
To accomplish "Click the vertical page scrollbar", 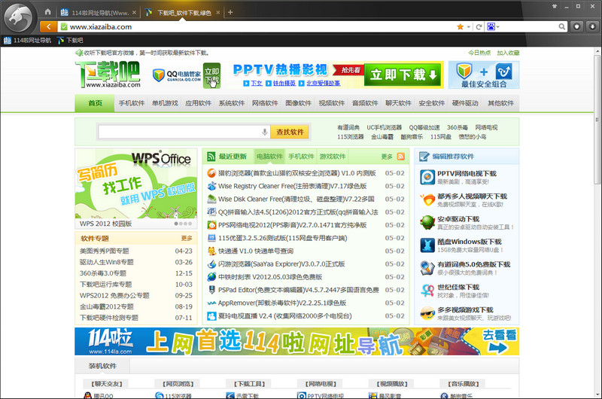I will click(597, 223).
